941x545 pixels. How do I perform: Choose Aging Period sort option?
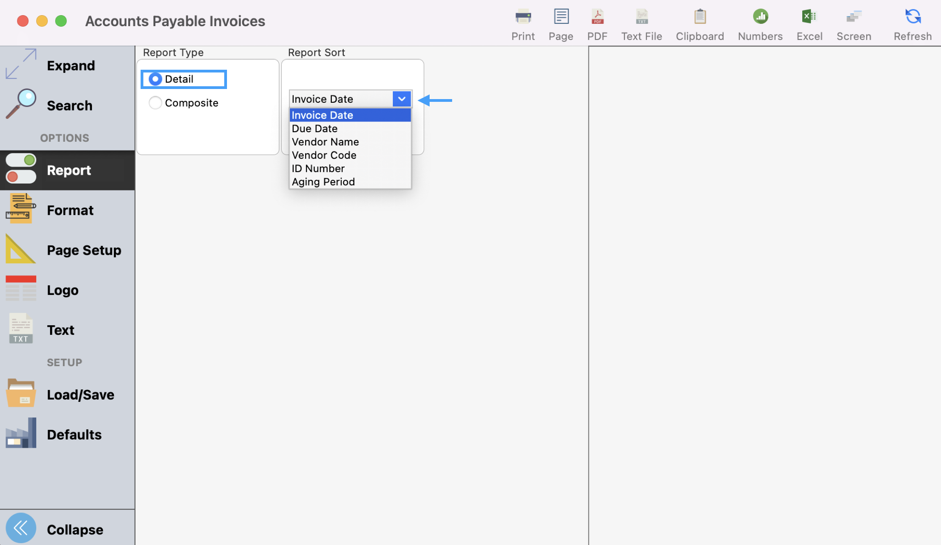[x=323, y=182]
